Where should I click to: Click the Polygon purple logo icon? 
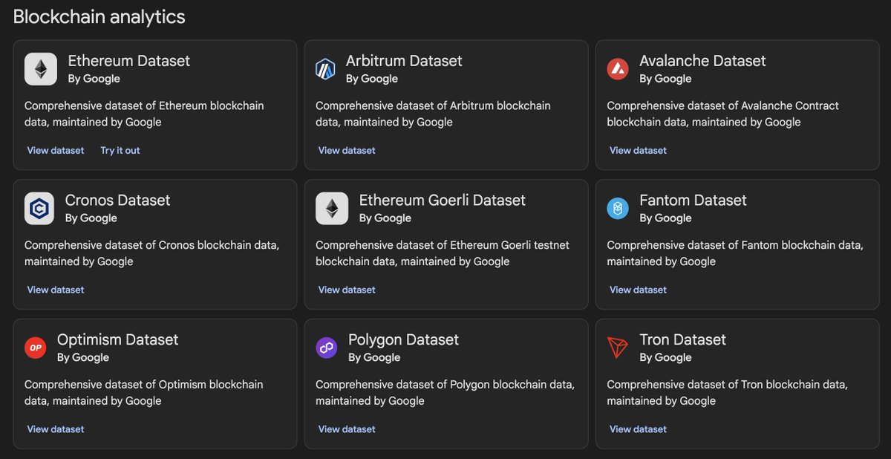pos(326,348)
